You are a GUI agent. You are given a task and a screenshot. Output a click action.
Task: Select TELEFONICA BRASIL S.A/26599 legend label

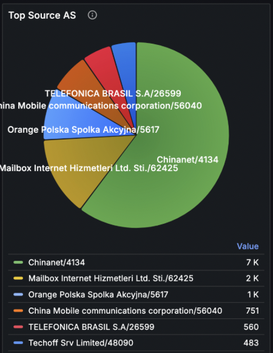[x=91, y=327]
